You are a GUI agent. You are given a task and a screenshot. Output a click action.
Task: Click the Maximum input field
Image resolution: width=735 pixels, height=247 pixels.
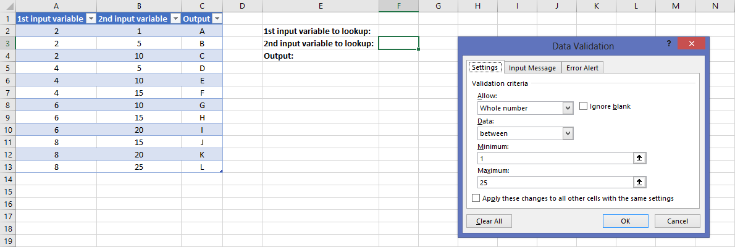pyautogui.click(x=555, y=182)
